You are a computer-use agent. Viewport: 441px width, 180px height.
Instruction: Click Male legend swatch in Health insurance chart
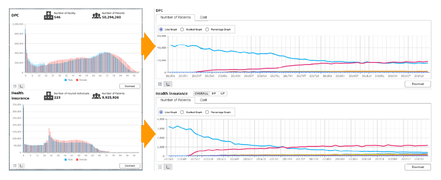click(66, 159)
